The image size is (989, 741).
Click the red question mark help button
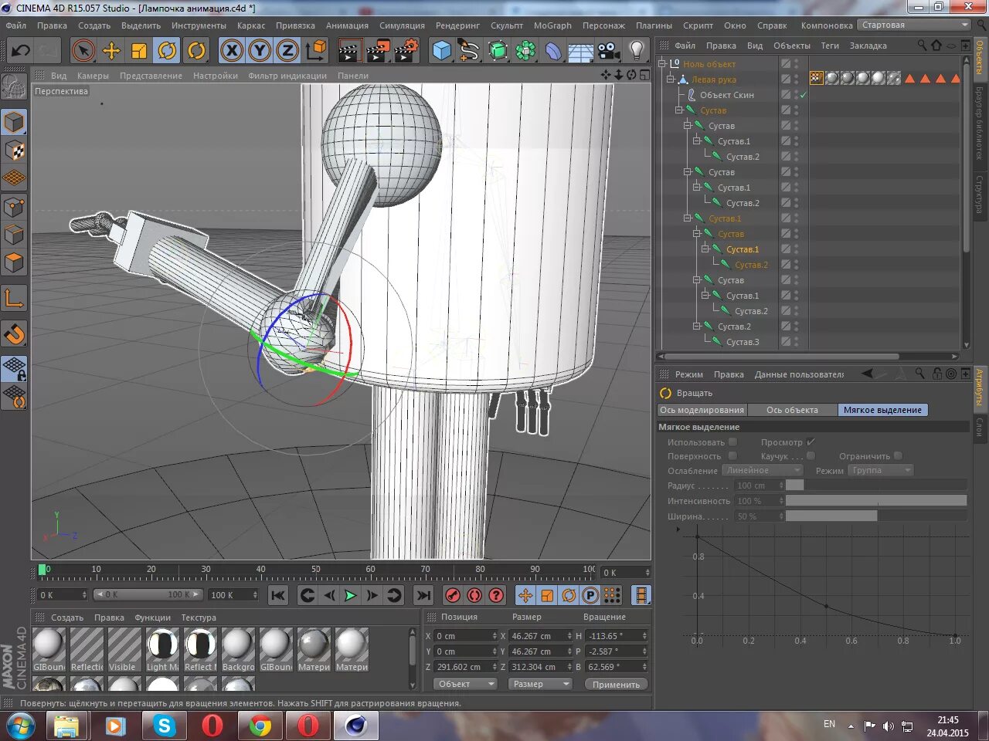click(x=495, y=595)
